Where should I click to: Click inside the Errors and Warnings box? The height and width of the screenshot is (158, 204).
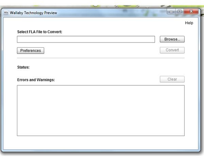pyautogui.click(x=101, y=110)
